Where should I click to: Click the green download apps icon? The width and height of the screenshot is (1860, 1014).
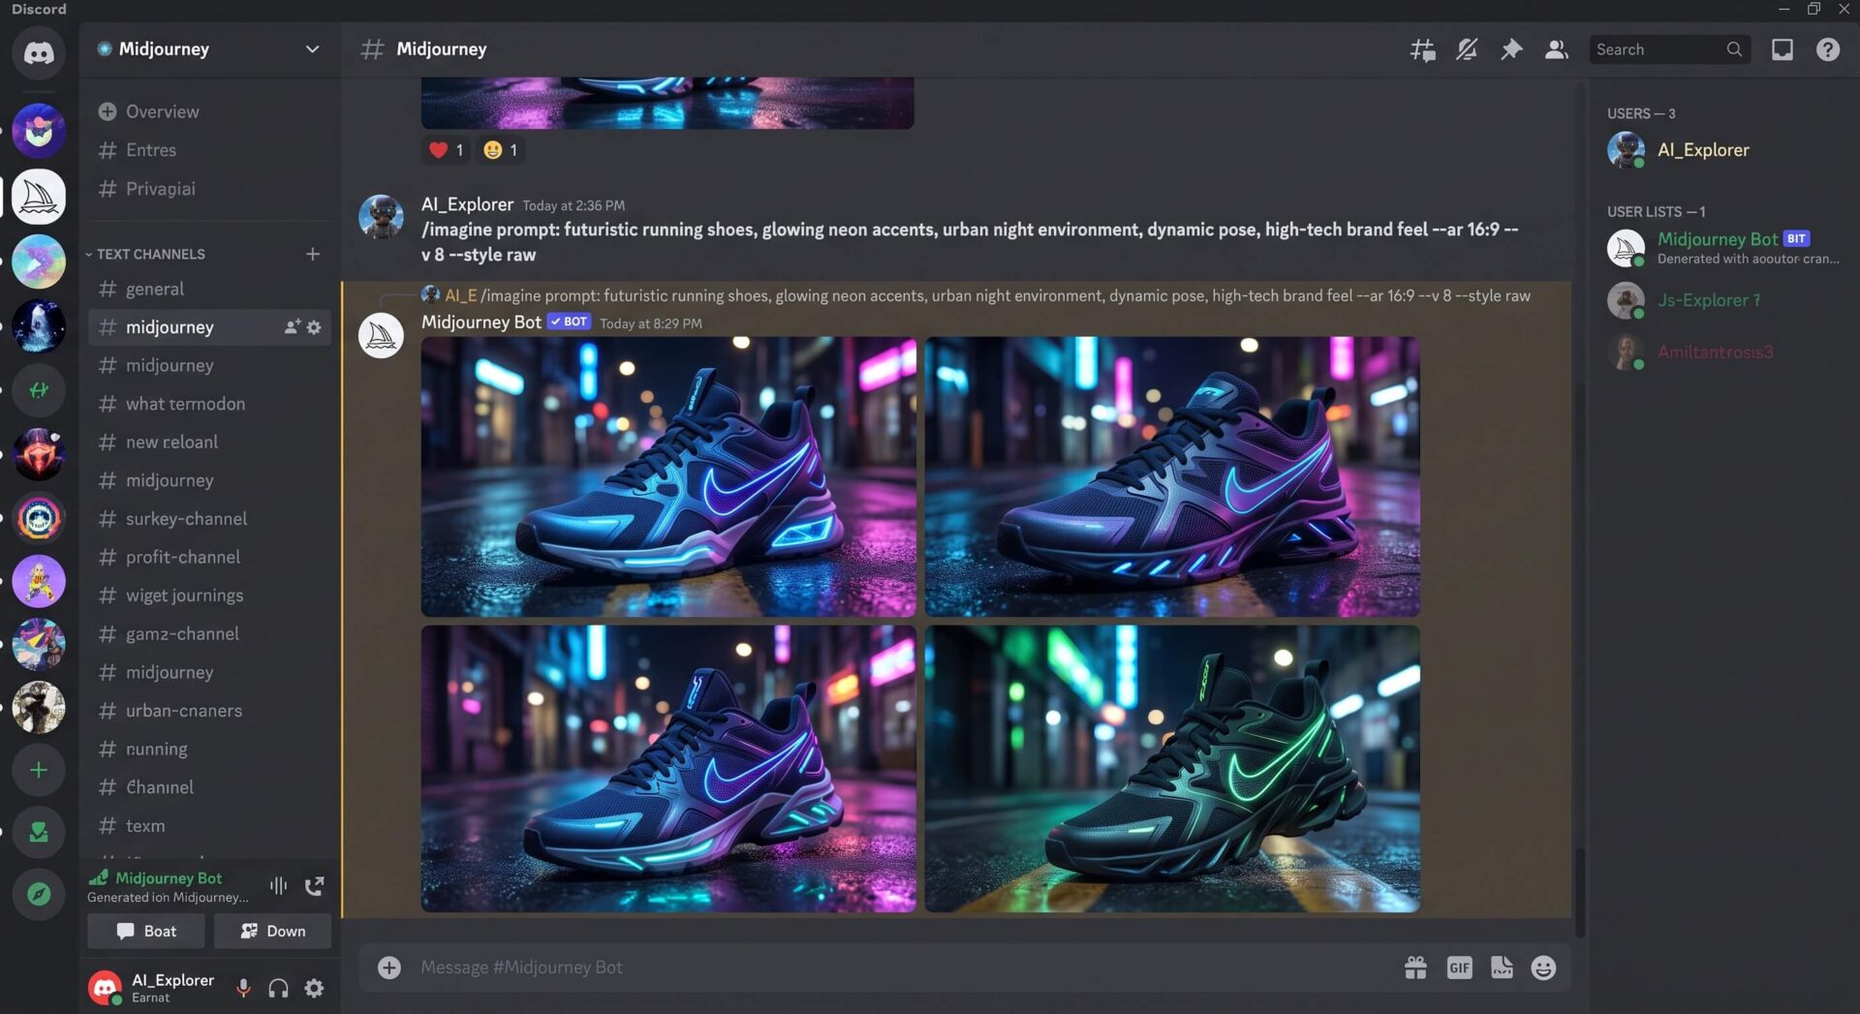[x=39, y=832]
